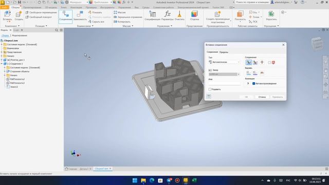
Task: Expand Состояния модели node under Сборка1.iam
Action: coord(2,45)
